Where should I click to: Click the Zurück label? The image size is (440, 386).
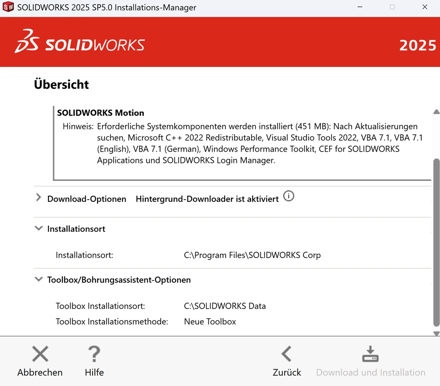coord(286,373)
